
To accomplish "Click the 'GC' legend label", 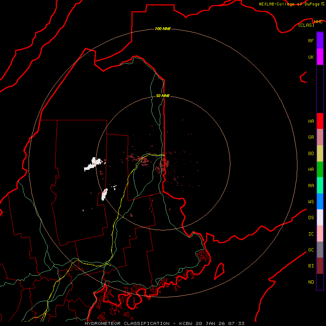I will click(311, 250).
